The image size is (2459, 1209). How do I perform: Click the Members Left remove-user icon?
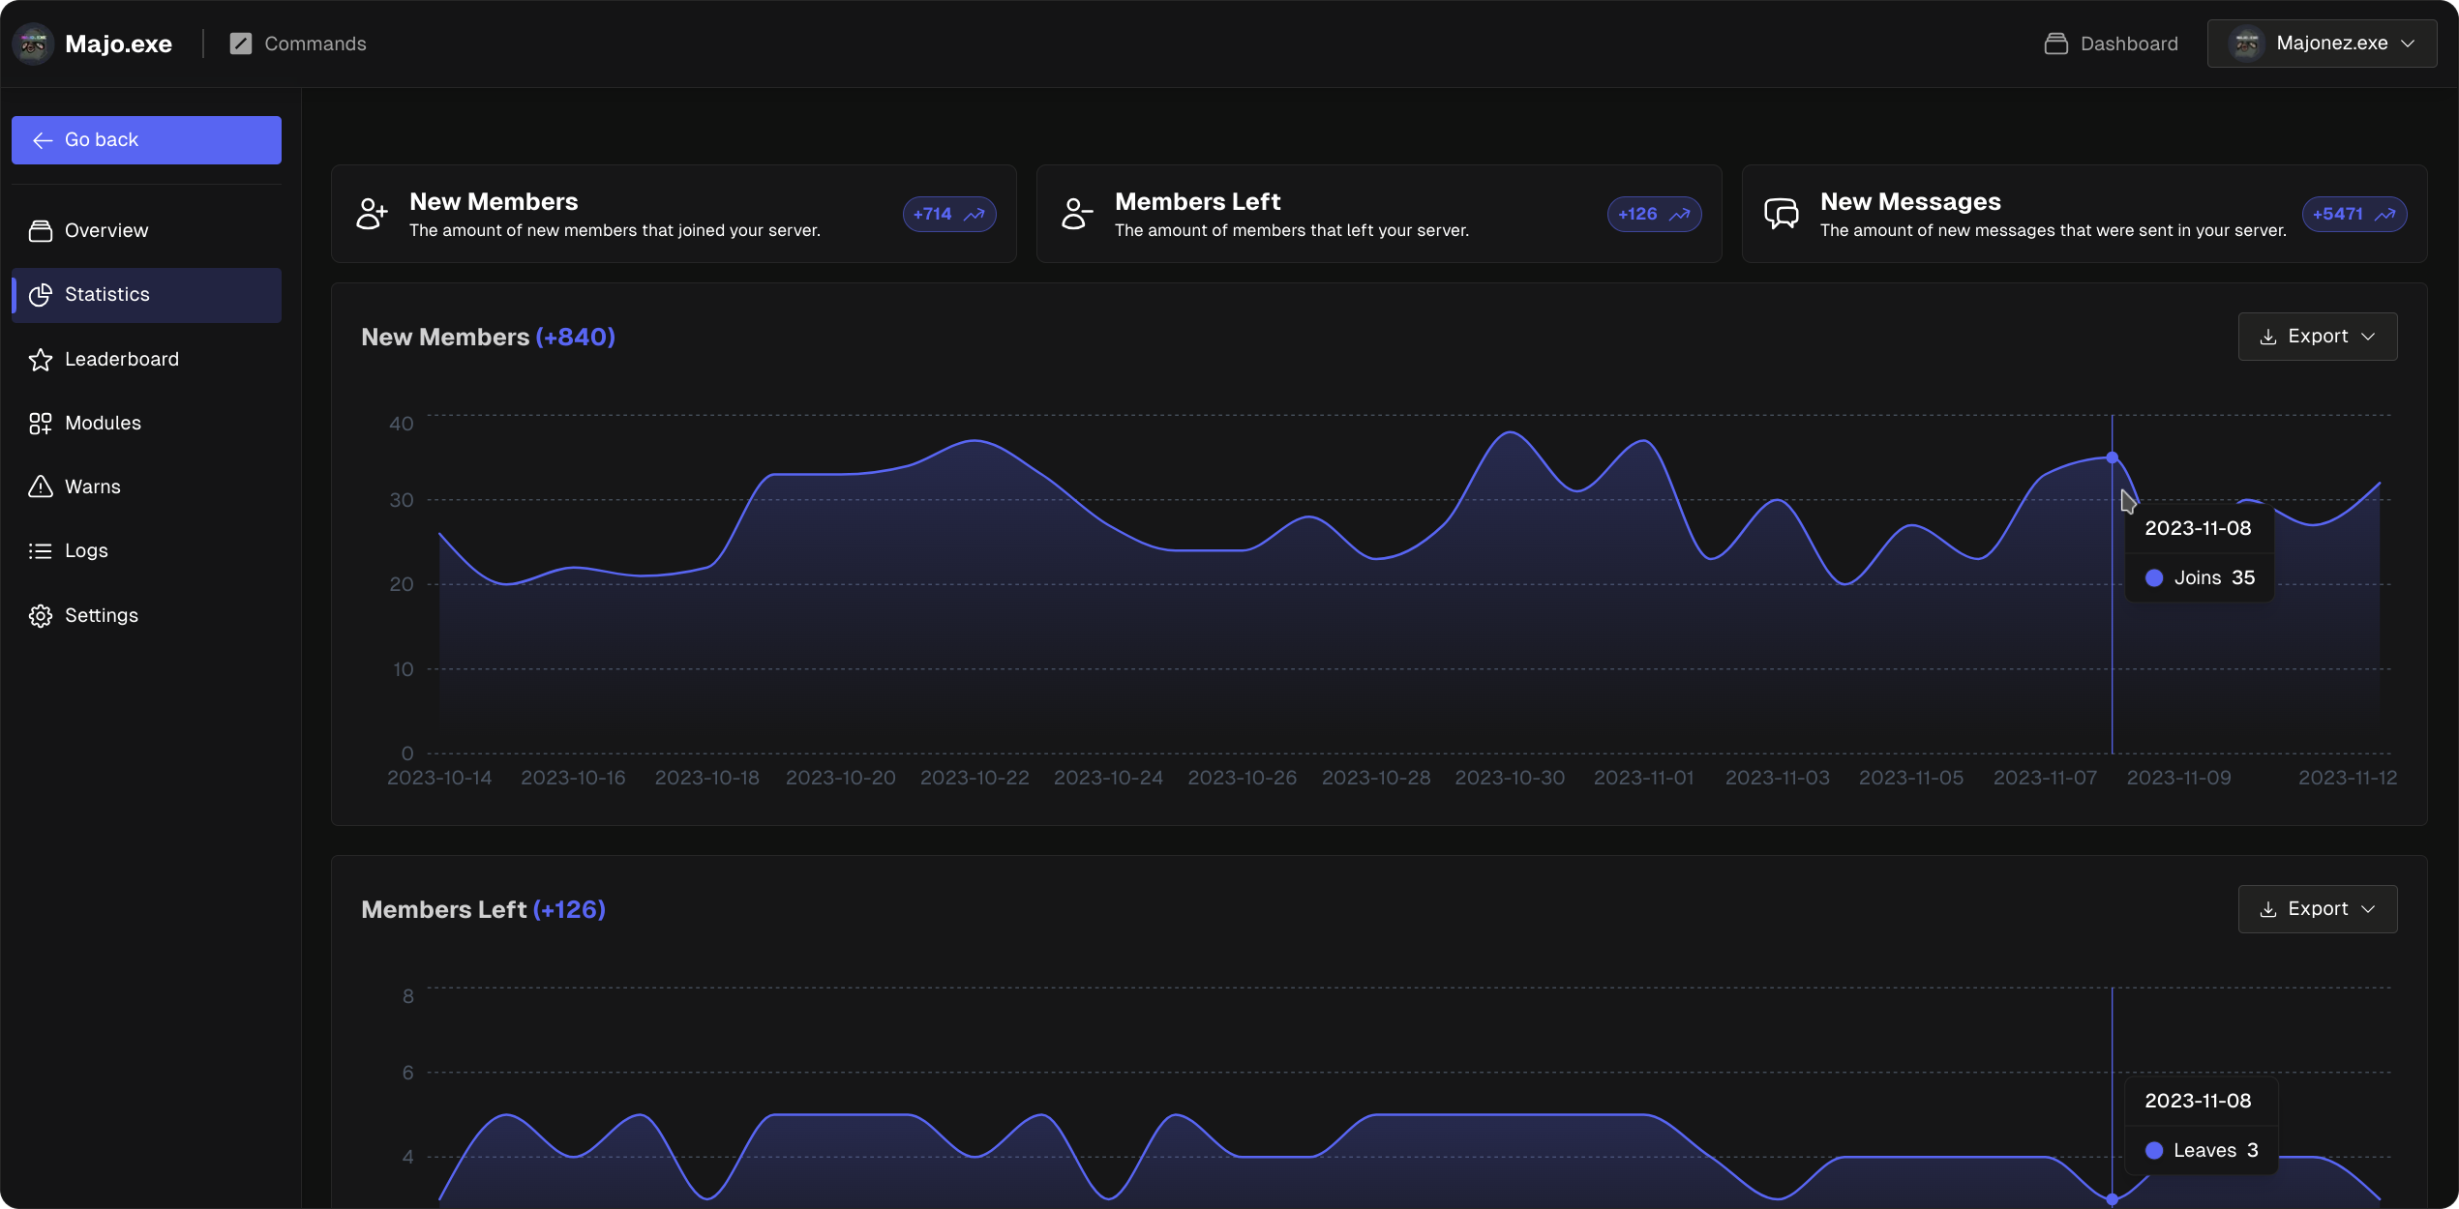point(1076,214)
